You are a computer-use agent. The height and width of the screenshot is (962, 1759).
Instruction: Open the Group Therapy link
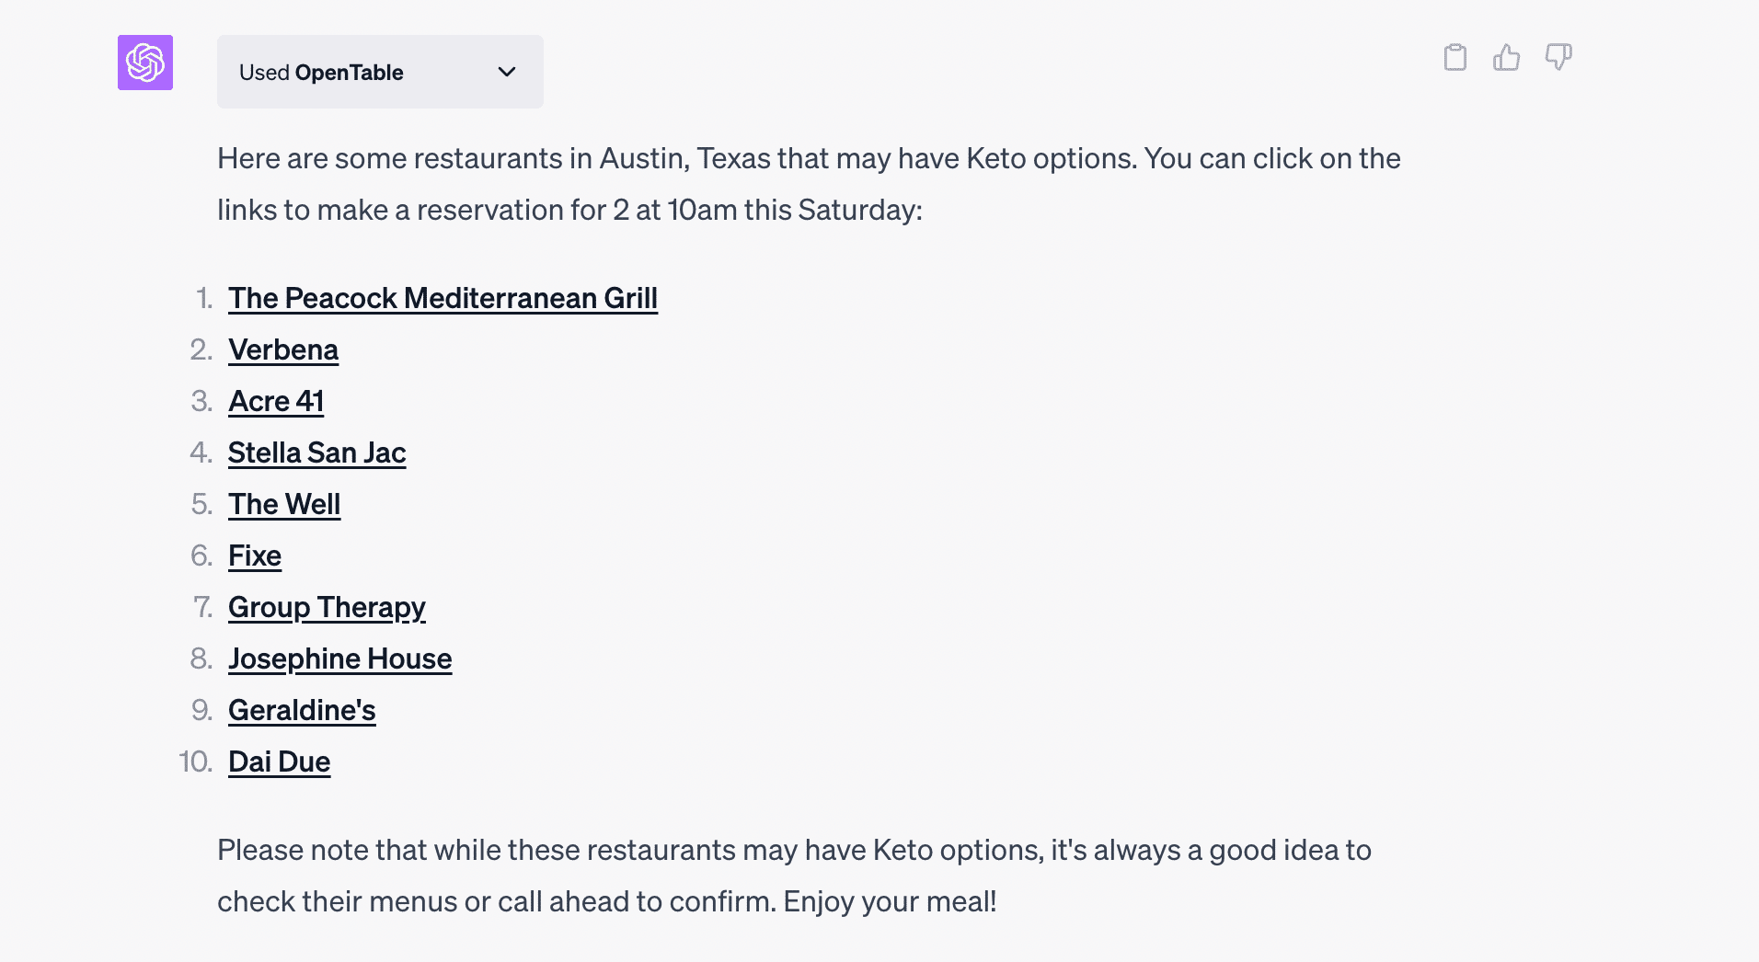(327, 607)
